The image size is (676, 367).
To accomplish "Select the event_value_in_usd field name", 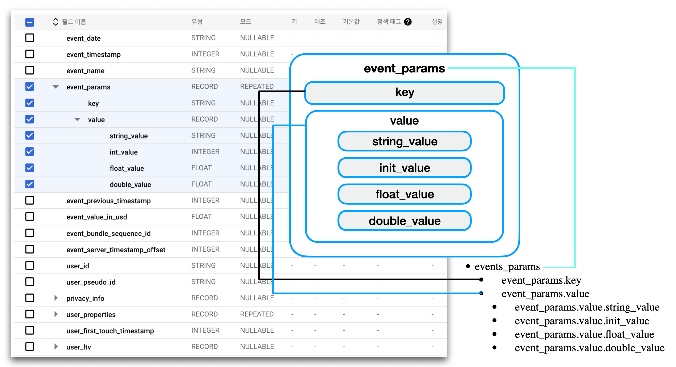I will point(97,217).
